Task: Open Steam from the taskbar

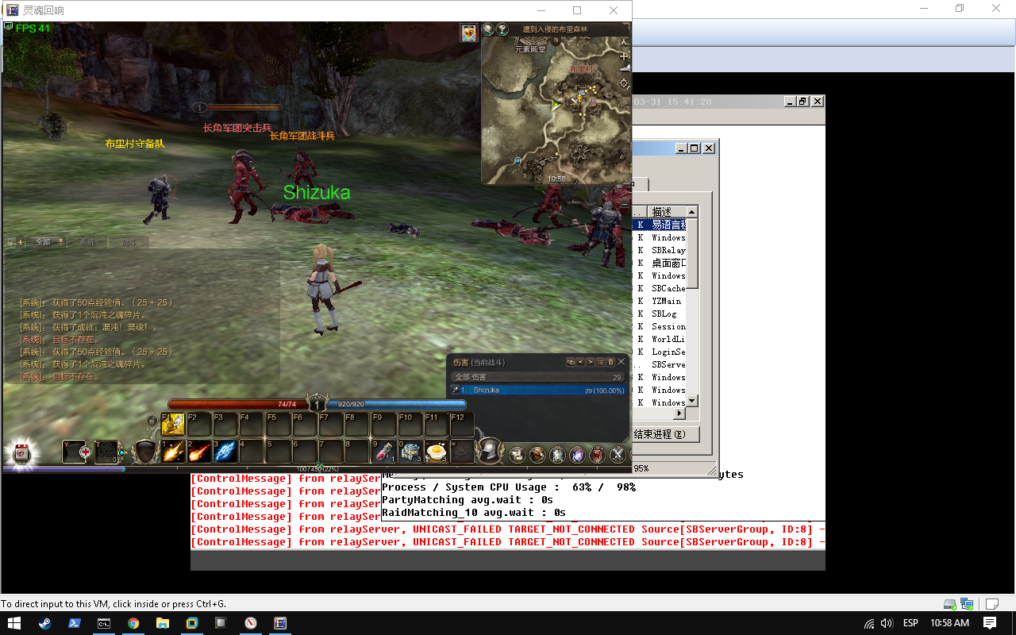Action: (x=44, y=623)
